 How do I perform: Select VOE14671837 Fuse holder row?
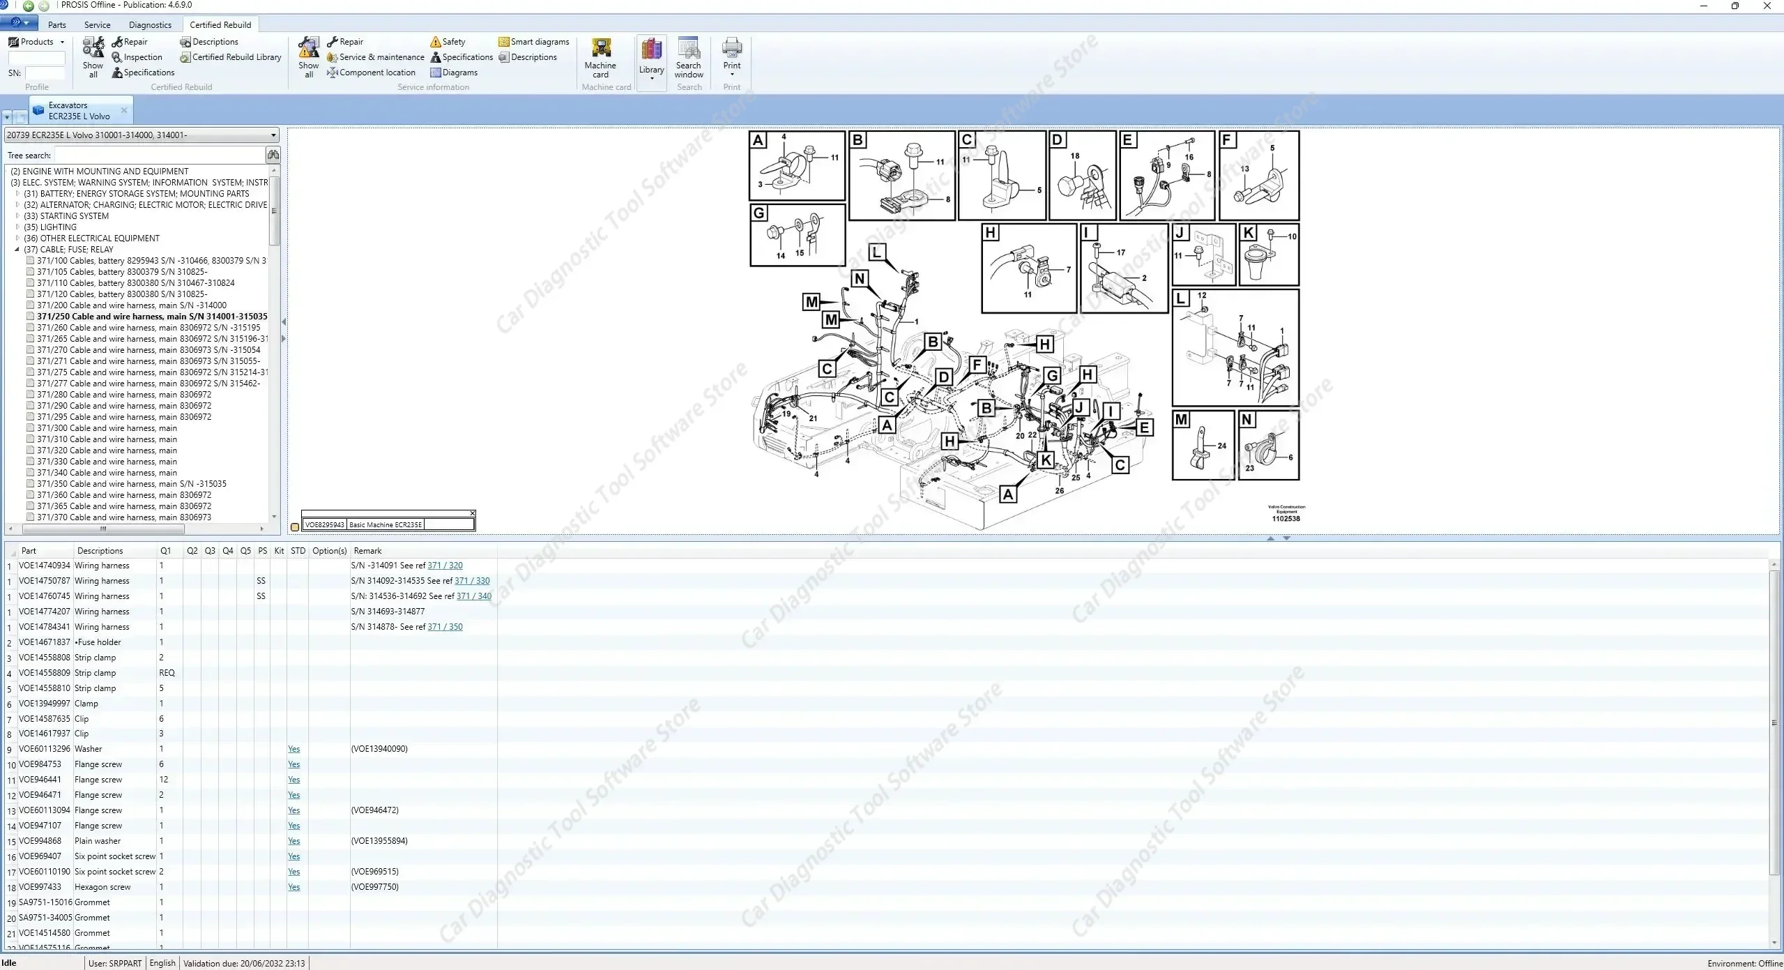[x=251, y=642]
